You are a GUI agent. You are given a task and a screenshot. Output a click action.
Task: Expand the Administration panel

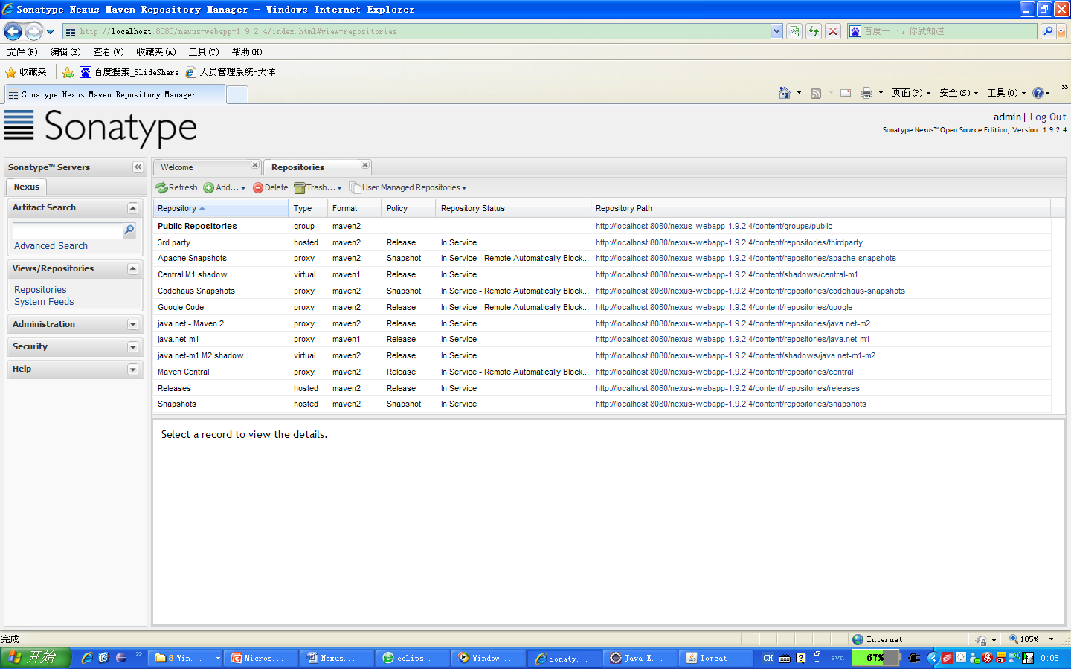(132, 325)
